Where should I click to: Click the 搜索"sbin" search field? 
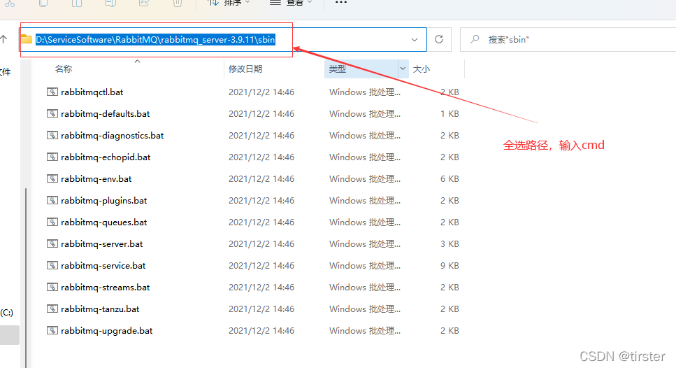[573, 40]
